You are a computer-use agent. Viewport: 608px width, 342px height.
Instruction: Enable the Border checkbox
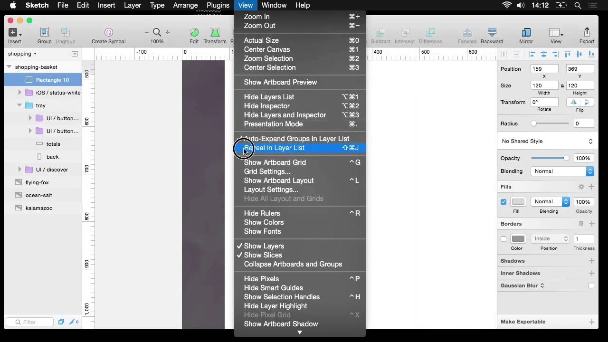503,239
